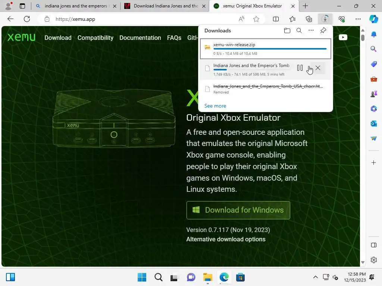Open Alternative download options link
Viewport: 382px width, 286px height.
tap(226, 239)
